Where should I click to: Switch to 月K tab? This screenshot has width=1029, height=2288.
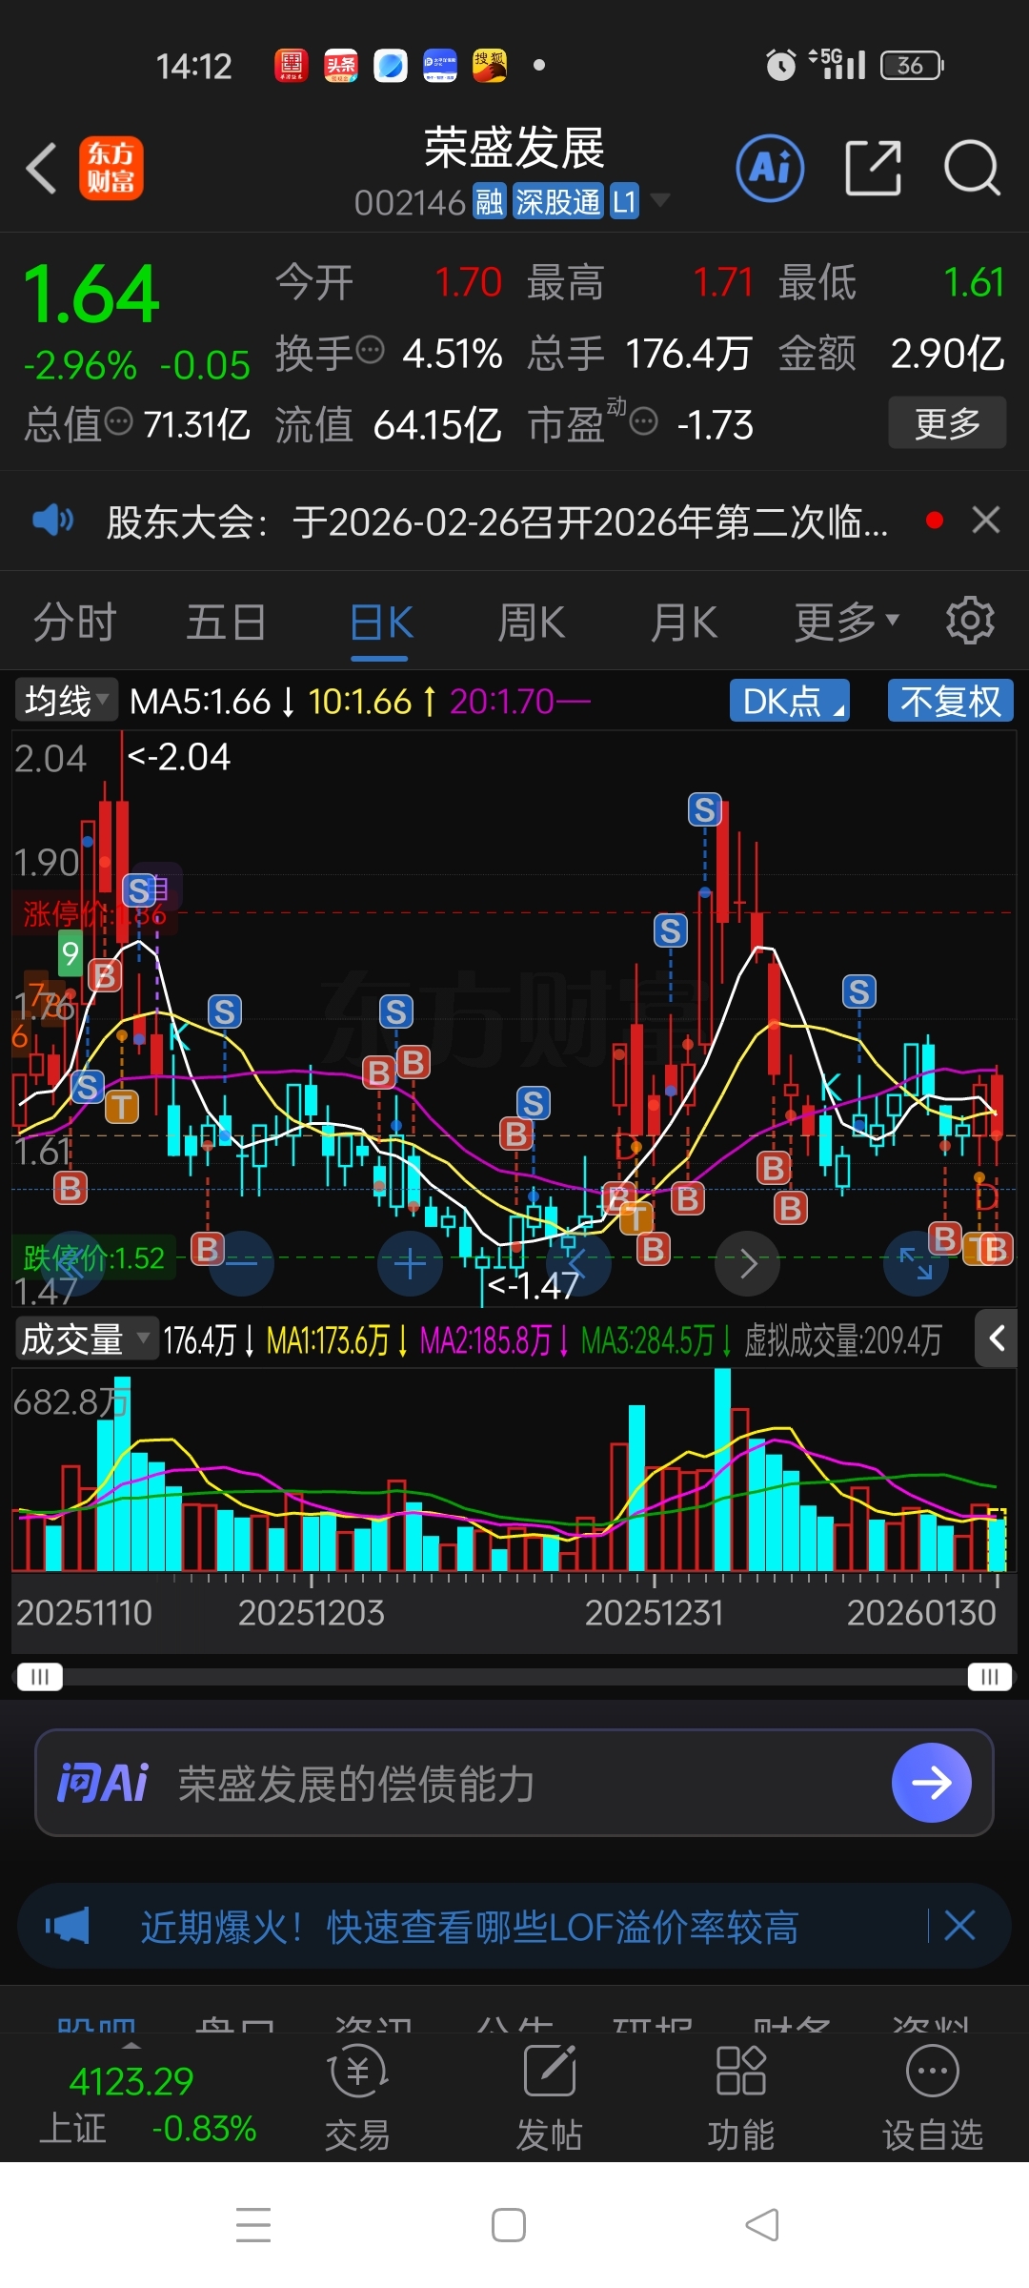[684, 623]
